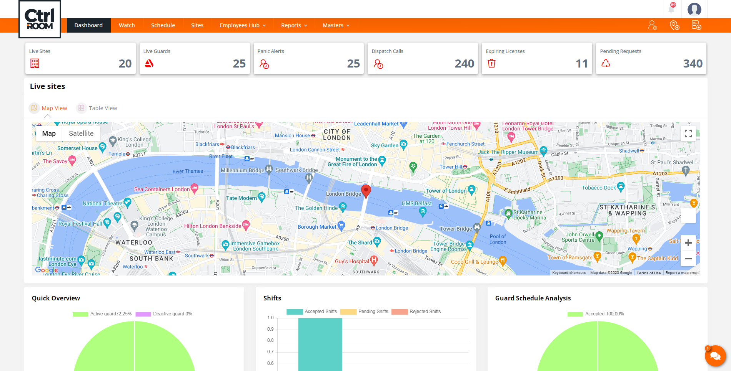Click the Expiring Licenses value 11
Viewport: 731px width, 371px height.
tap(582, 64)
